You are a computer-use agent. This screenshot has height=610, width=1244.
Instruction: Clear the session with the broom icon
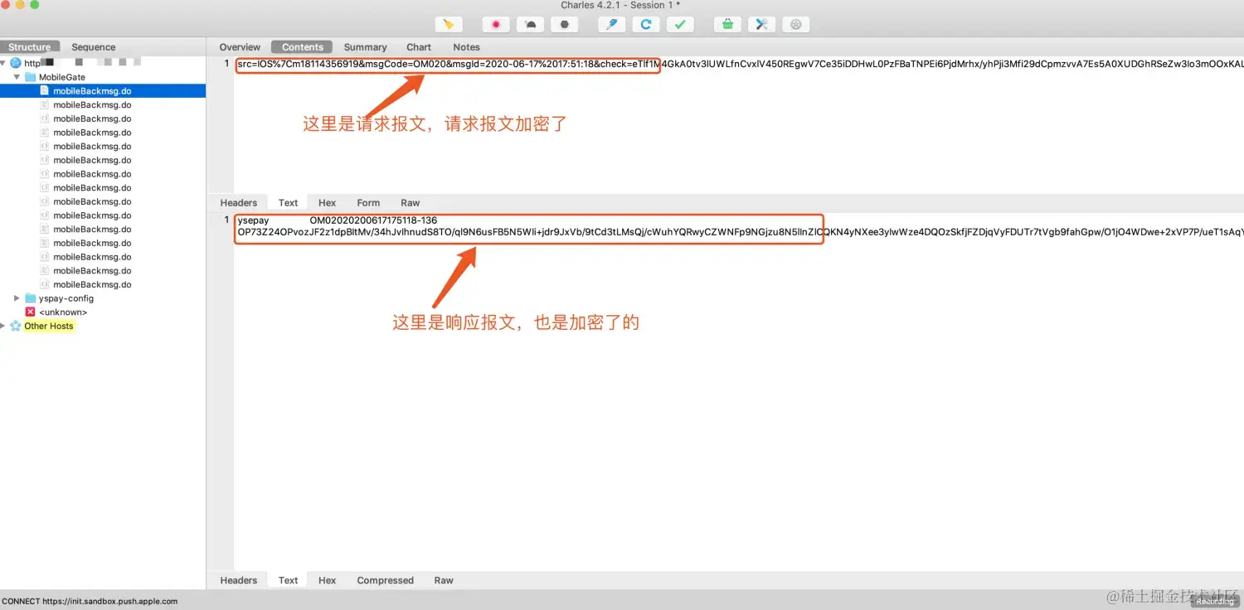(449, 25)
